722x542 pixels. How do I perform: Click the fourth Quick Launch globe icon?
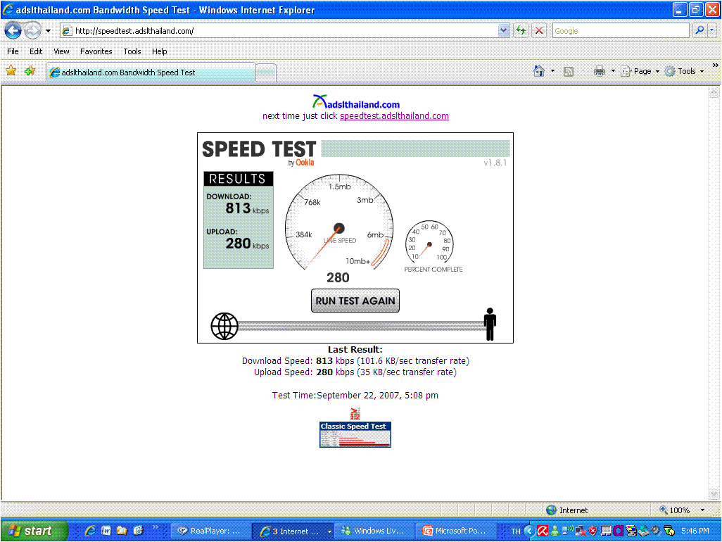pyautogui.click(x=138, y=531)
